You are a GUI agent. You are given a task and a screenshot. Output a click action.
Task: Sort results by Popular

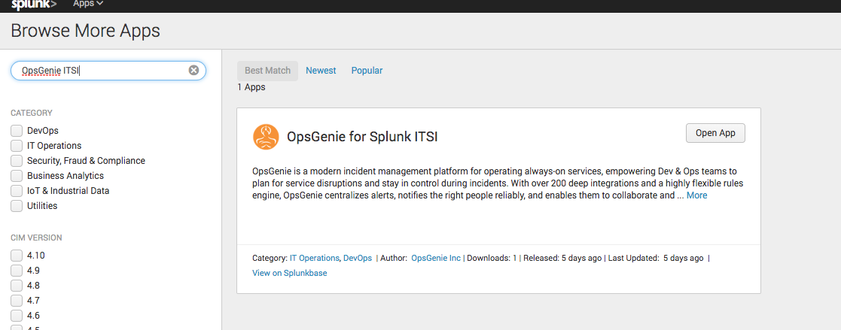pyautogui.click(x=367, y=71)
